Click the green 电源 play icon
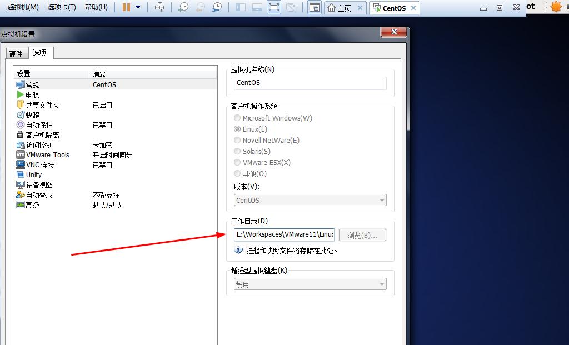The image size is (569, 345). pyautogui.click(x=21, y=94)
